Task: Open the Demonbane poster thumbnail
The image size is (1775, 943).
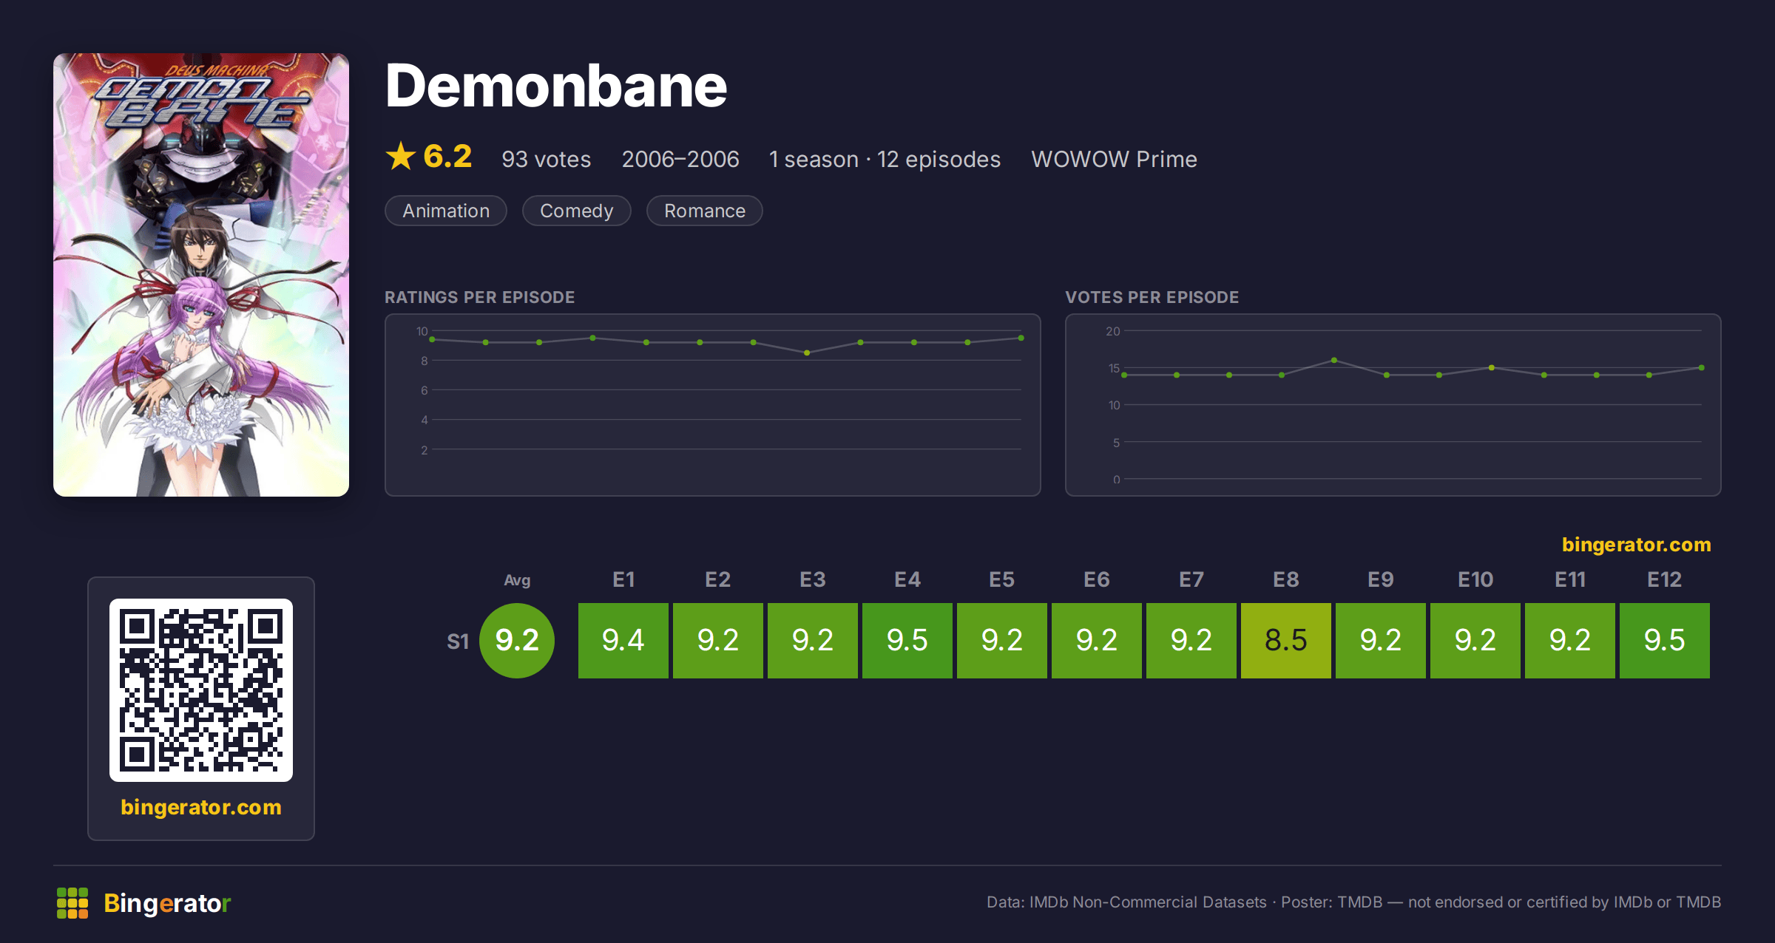Action: (201, 275)
